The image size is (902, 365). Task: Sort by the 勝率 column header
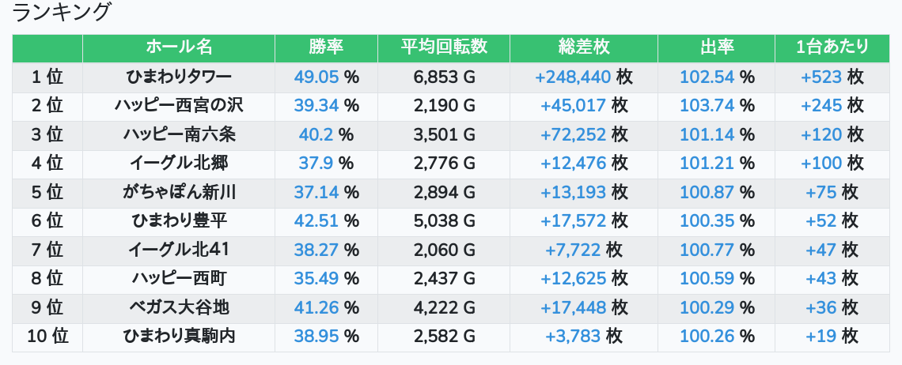coord(326,47)
